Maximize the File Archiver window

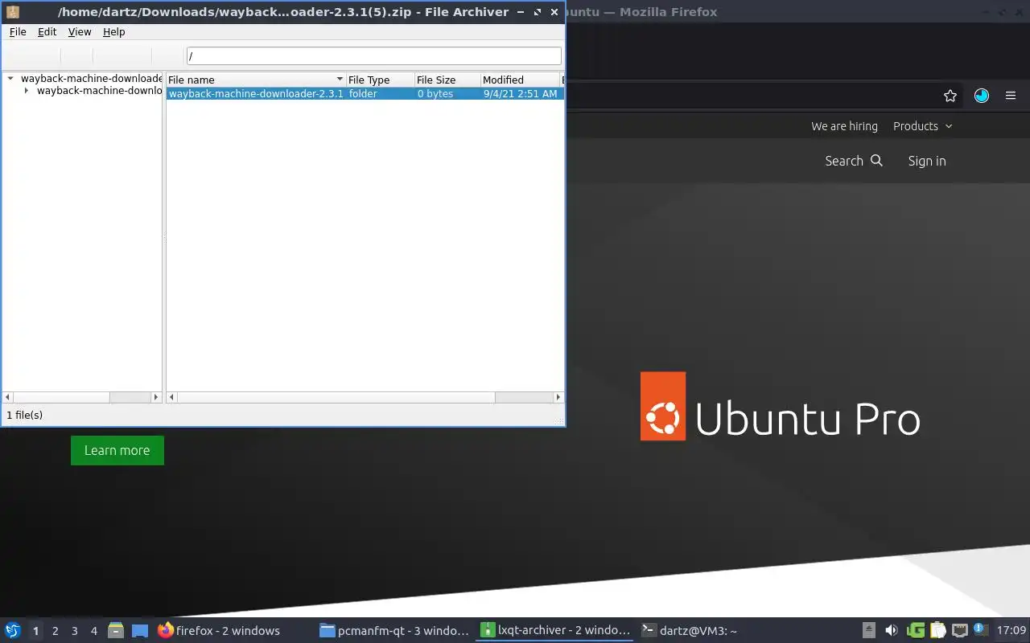pyautogui.click(x=538, y=12)
